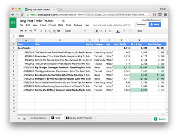
Task: Click the blue Share button
Action: [155, 24]
